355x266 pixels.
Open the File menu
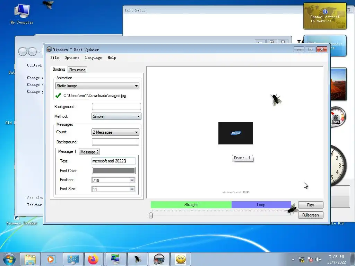coord(54,58)
